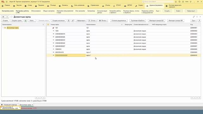This screenshot has width=203, height=114.
Task: Expand the Информация dropdown in navigation bar
Action: tap(191, 11)
